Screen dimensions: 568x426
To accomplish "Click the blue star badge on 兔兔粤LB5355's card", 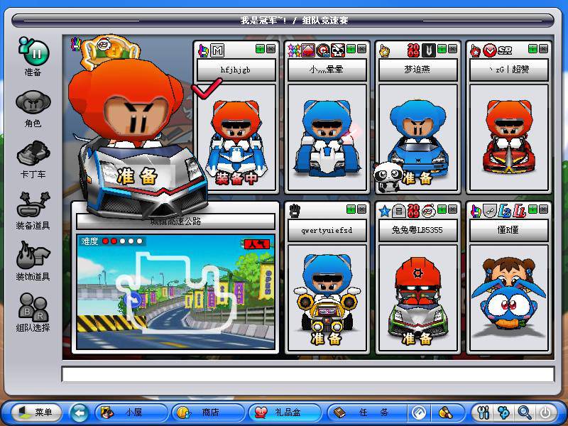I will (x=385, y=211).
